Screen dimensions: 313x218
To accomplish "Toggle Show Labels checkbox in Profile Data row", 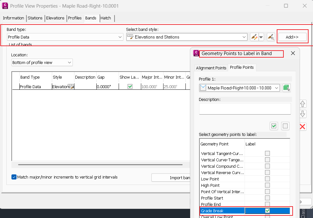I will [130, 87].
